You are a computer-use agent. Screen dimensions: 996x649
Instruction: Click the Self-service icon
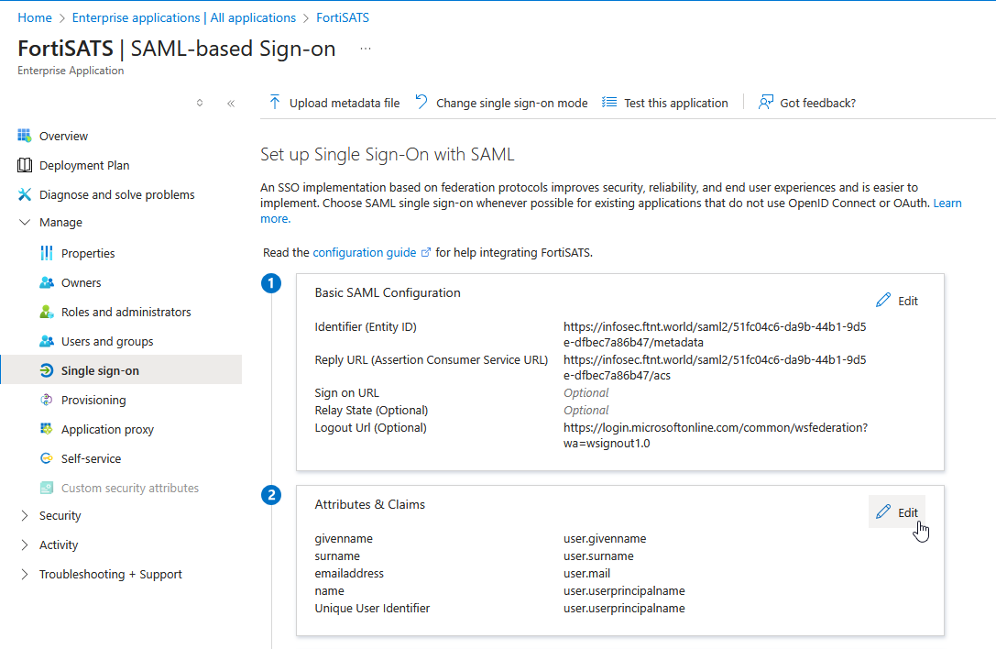point(47,458)
